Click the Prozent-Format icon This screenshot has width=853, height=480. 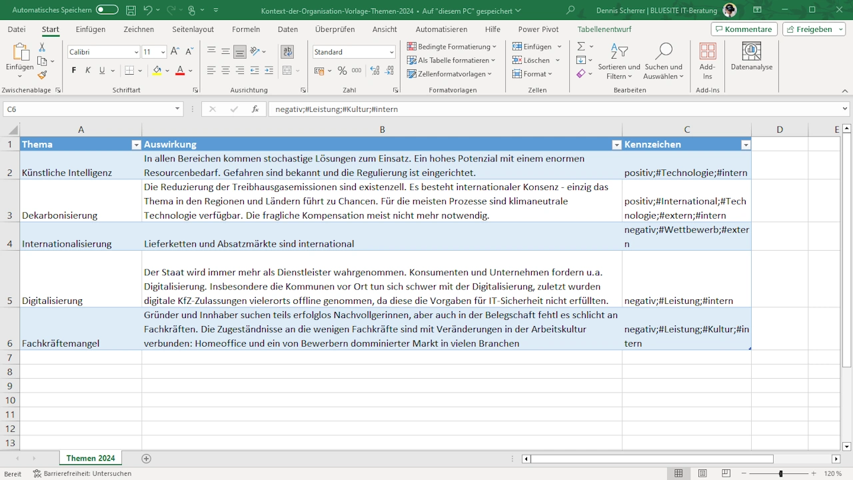click(x=343, y=69)
